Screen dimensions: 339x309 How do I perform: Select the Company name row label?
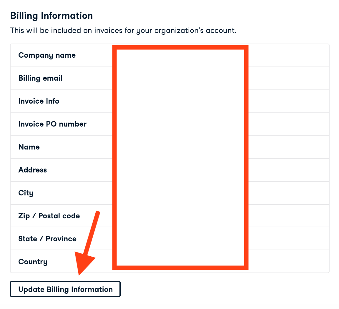[x=47, y=55]
